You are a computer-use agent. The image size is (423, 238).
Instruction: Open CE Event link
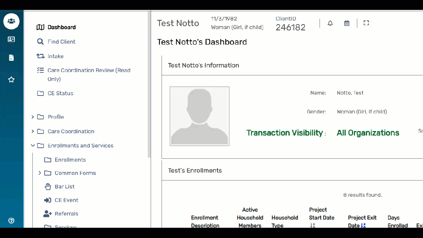pyautogui.click(x=66, y=200)
